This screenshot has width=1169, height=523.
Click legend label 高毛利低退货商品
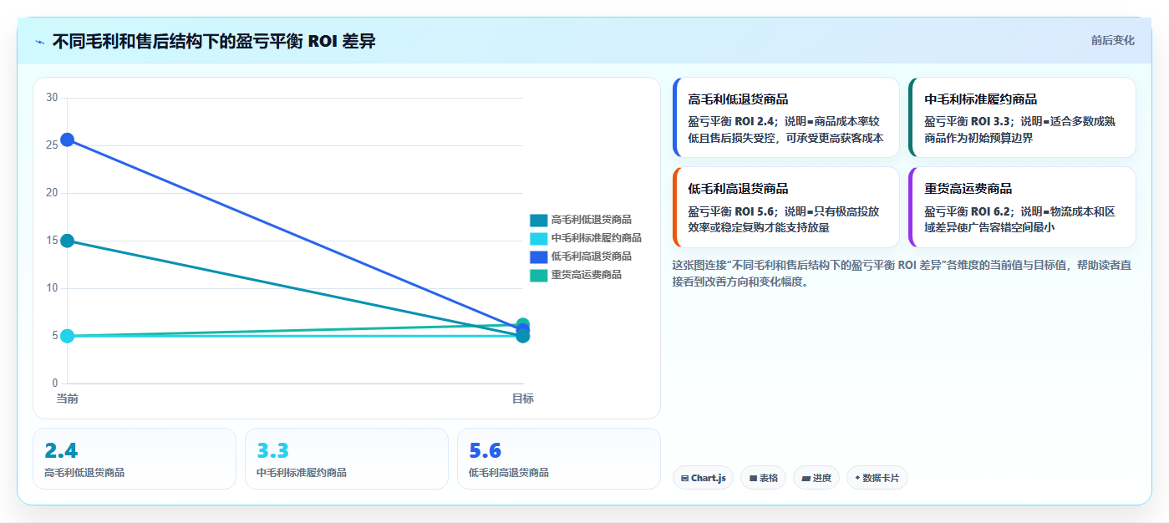coord(591,220)
